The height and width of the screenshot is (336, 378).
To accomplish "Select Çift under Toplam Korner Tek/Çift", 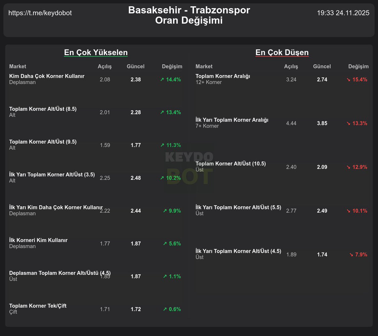I will [x=13, y=312].
